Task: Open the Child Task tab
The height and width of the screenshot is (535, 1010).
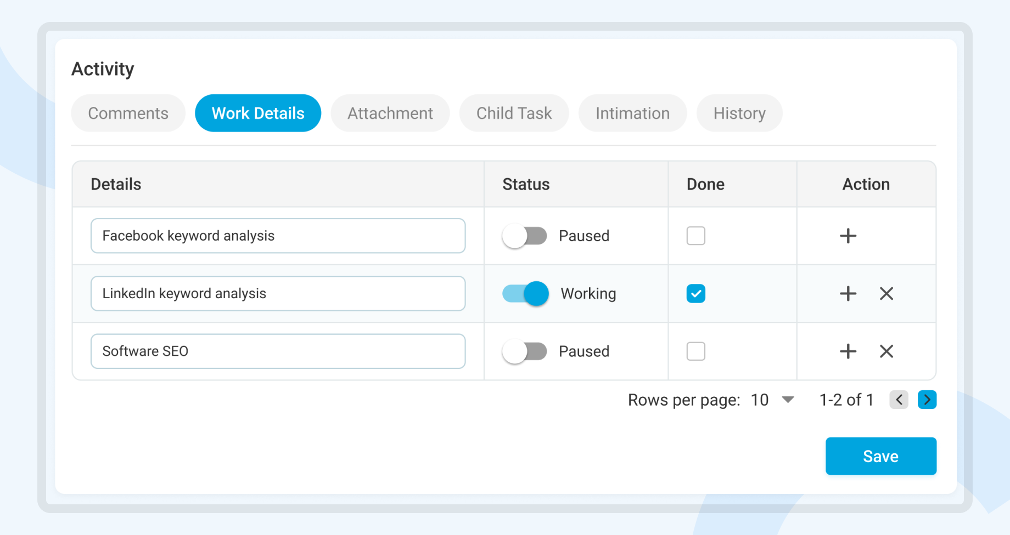Action: (x=514, y=113)
